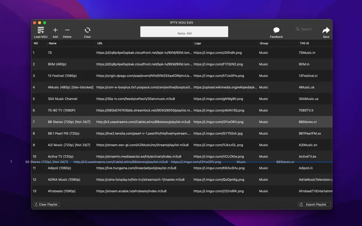Click logo cell zDilhdN.png
Image resolution: width=362 pixels, height=226 pixels.
click(x=218, y=53)
